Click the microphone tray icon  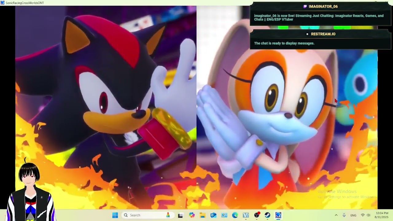(x=344, y=215)
